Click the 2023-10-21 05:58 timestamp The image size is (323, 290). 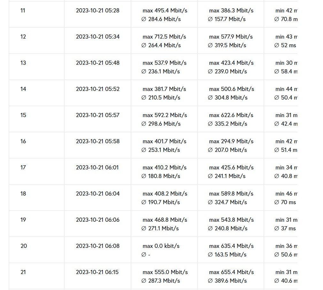(97, 141)
